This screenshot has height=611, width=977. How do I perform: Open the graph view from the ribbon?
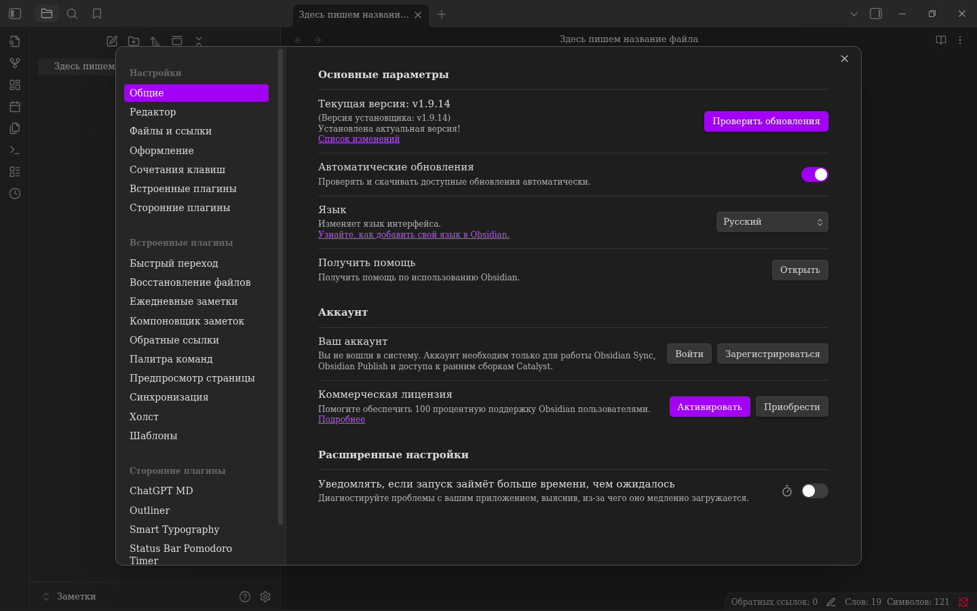(15, 63)
